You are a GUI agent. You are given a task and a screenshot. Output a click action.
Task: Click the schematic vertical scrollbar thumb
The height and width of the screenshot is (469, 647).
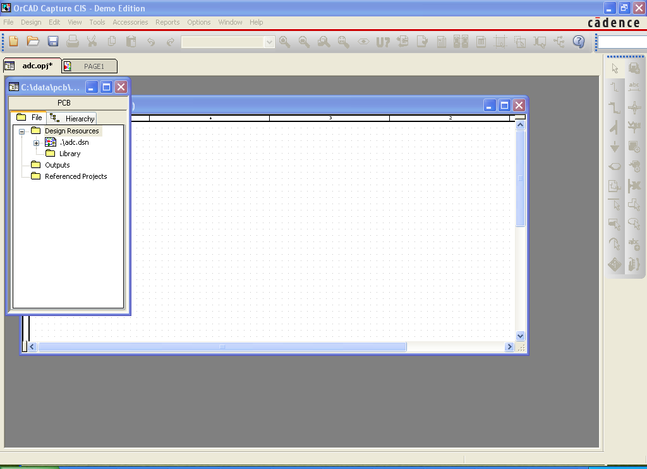click(x=521, y=178)
